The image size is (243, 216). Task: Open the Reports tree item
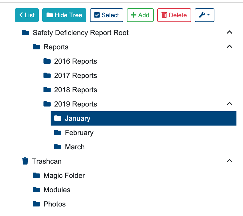pos(56,47)
